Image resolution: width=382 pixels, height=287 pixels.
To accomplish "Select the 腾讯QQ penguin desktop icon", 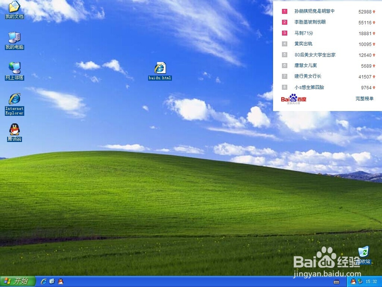I will 15,132.
